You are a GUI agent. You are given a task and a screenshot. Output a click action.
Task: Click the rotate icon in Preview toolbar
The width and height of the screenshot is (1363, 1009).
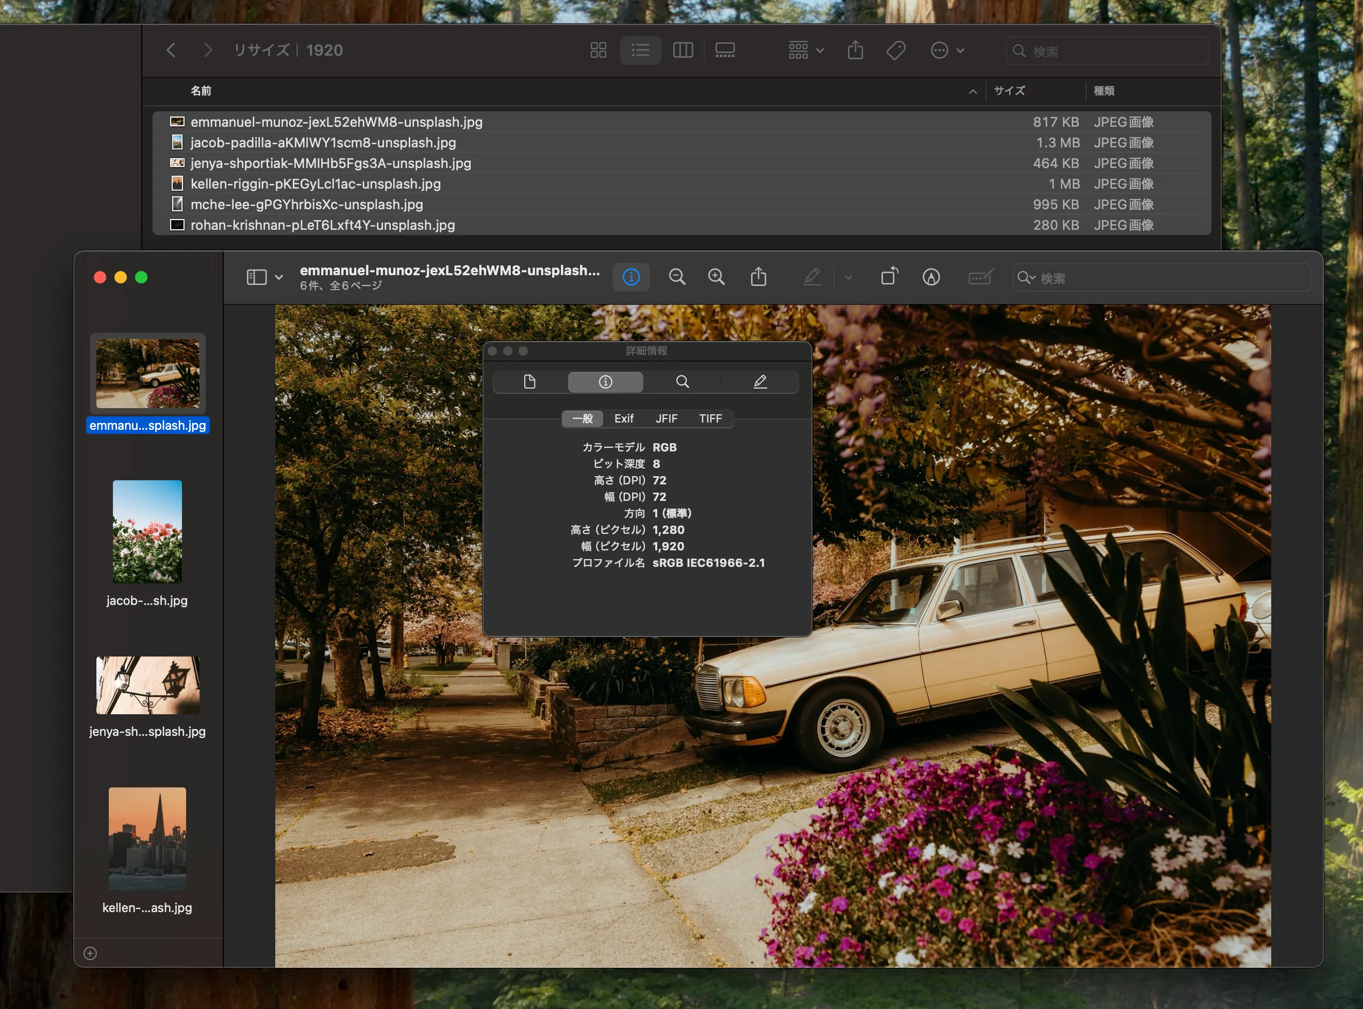(890, 277)
